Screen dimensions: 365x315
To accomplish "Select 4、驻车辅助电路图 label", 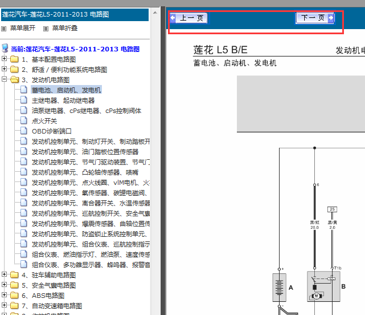I will [48, 275].
